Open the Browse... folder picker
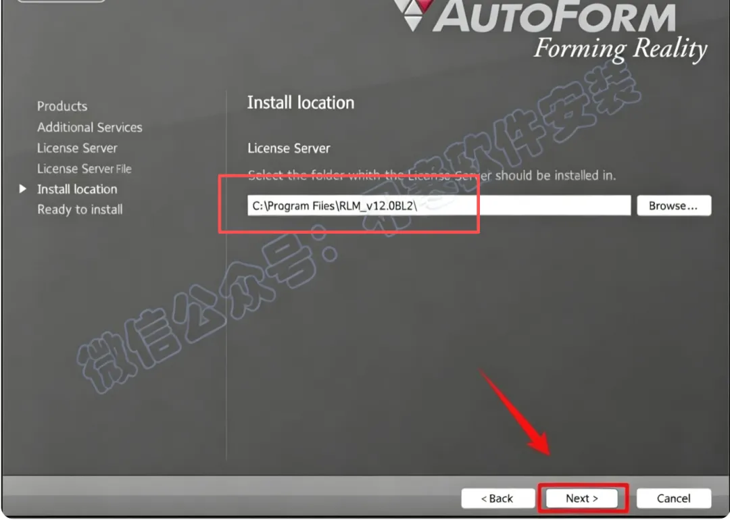This screenshot has height=520, width=730. coord(673,205)
